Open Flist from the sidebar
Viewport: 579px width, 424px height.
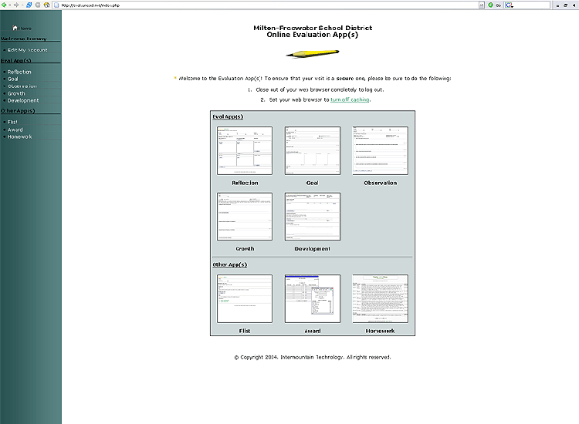(12, 122)
